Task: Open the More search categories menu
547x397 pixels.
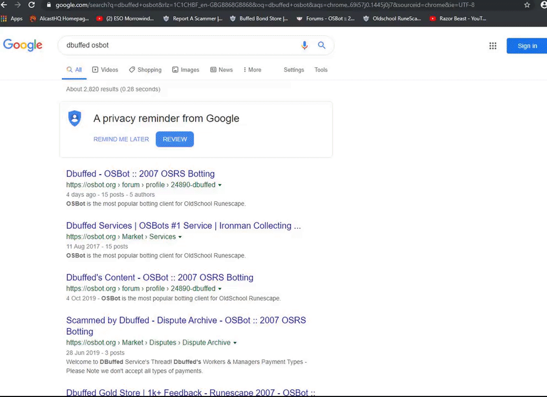Action: click(252, 70)
